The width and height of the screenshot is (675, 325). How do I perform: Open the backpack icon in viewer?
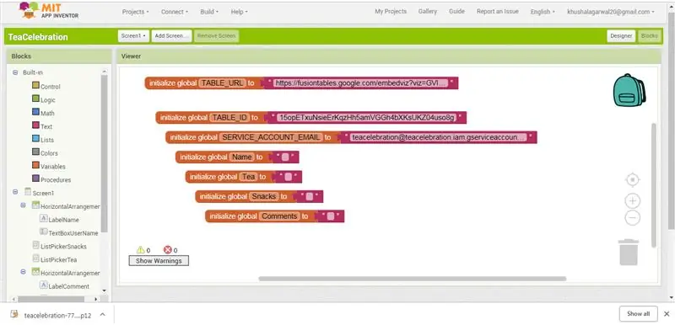[629, 90]
